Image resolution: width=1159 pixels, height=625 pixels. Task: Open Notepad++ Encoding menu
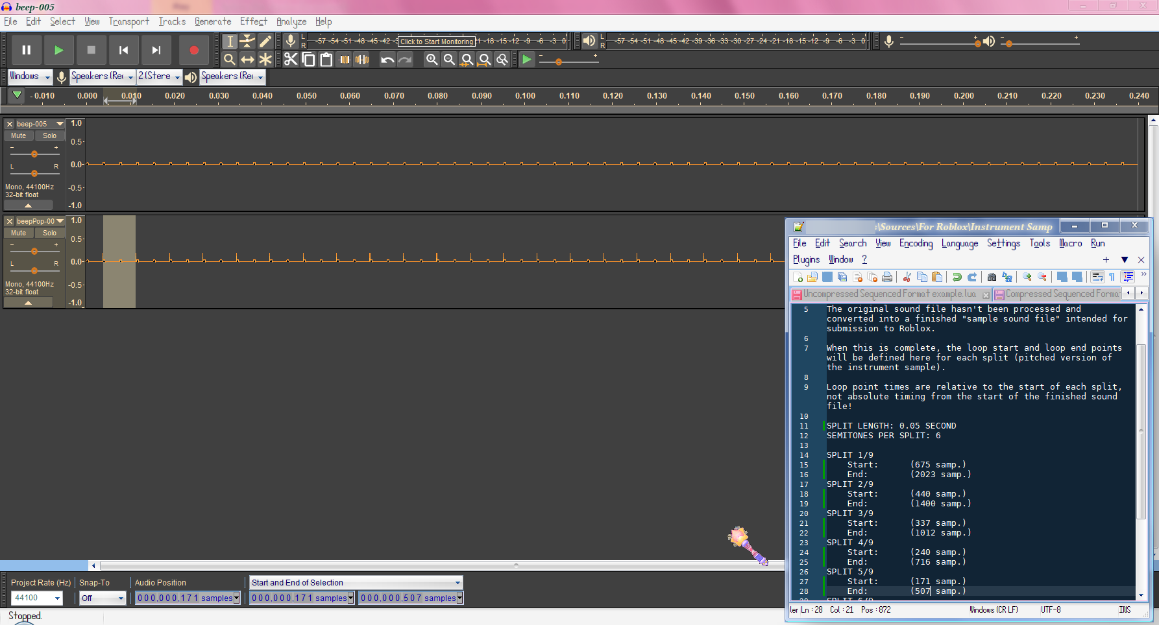coord(916,243)
